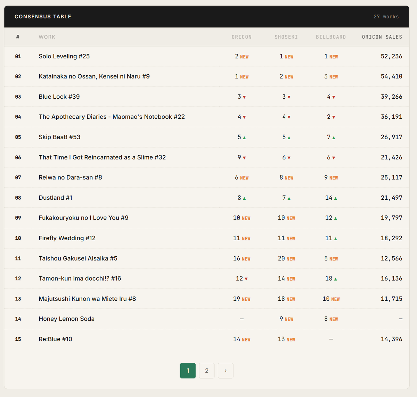Select Taishou Gakusei Aisaika #5 title
The height and width of the screenshot is (397, 417).
tap(78, 258)
